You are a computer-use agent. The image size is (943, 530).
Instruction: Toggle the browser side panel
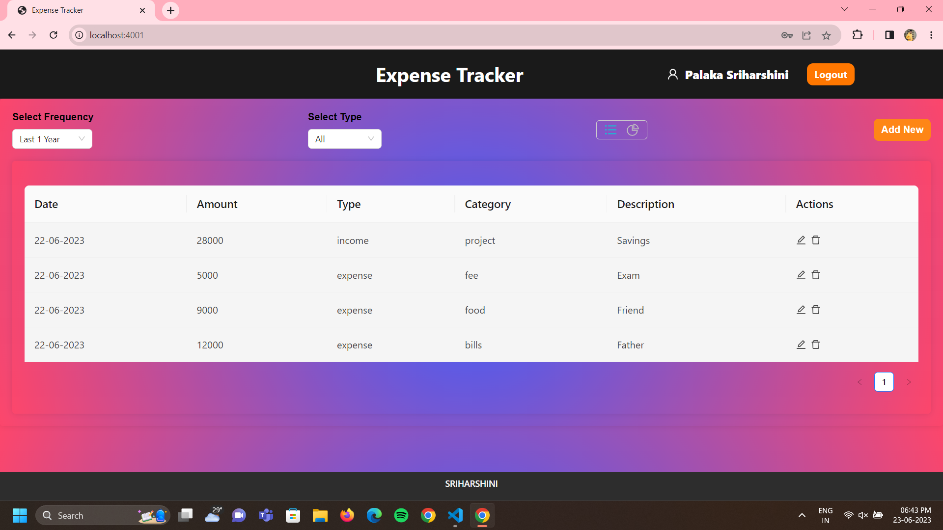[889, 35]
